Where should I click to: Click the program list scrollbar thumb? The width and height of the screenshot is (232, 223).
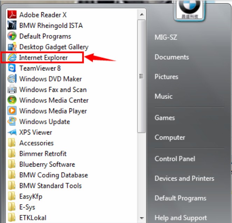pos(141,76)
